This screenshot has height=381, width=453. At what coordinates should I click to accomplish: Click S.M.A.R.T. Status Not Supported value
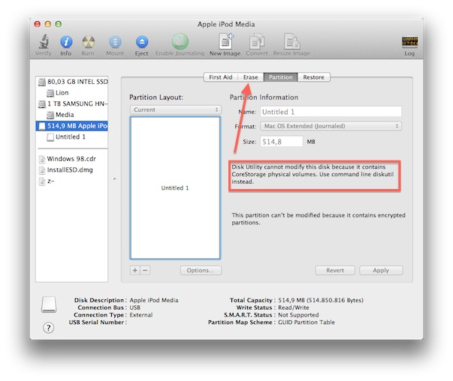tap(298, 315)
